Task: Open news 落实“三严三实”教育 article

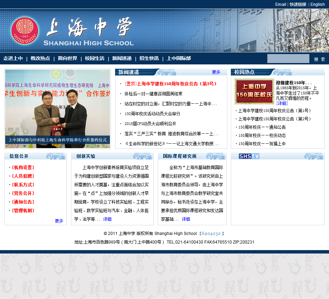Action: coord(172,134)
